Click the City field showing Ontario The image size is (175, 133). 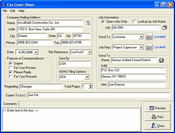click(32, 36)
